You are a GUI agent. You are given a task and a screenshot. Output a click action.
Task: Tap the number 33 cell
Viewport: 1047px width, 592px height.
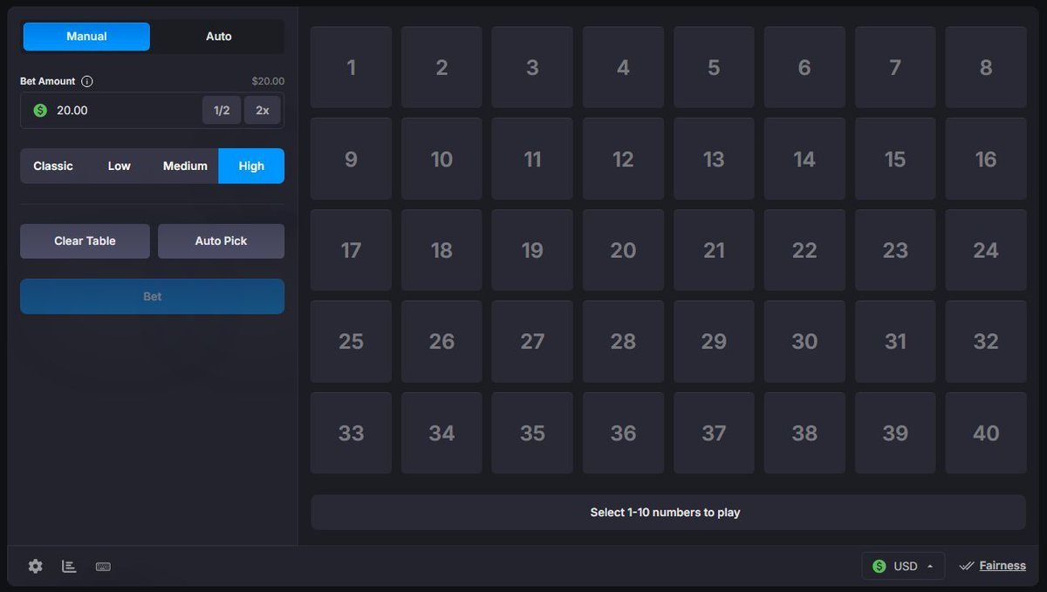351,432
